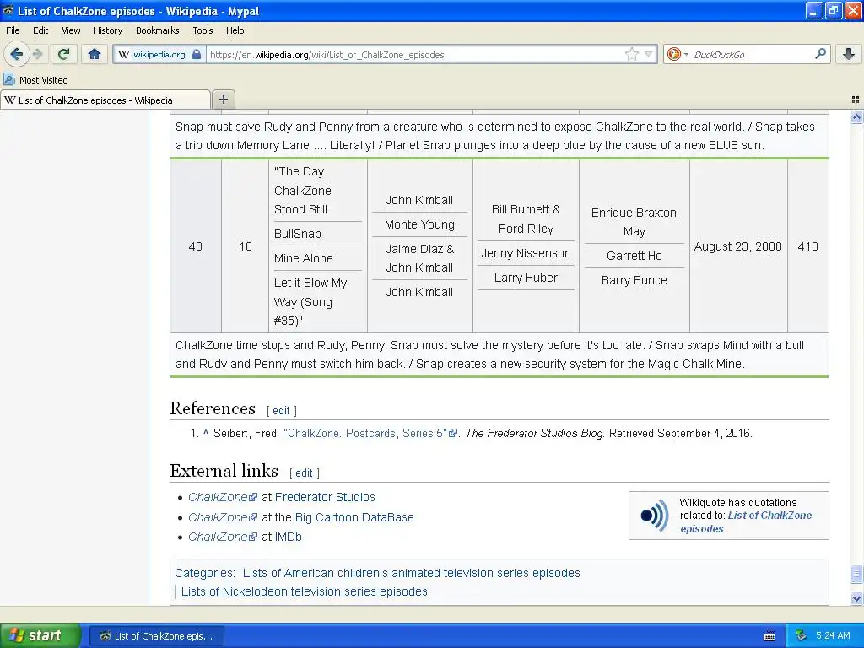
Task: Click the Larry Huber writer cell
Action: tap(526, 278)
